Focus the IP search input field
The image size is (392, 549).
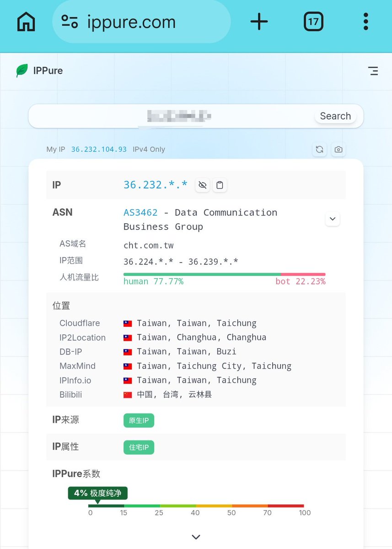point(196,116)
